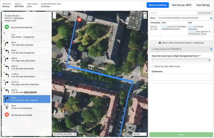Select highlighted step Turn right onto Aleja Legionów
Viewport: 214px width, 138px height.
coord(27,99)
